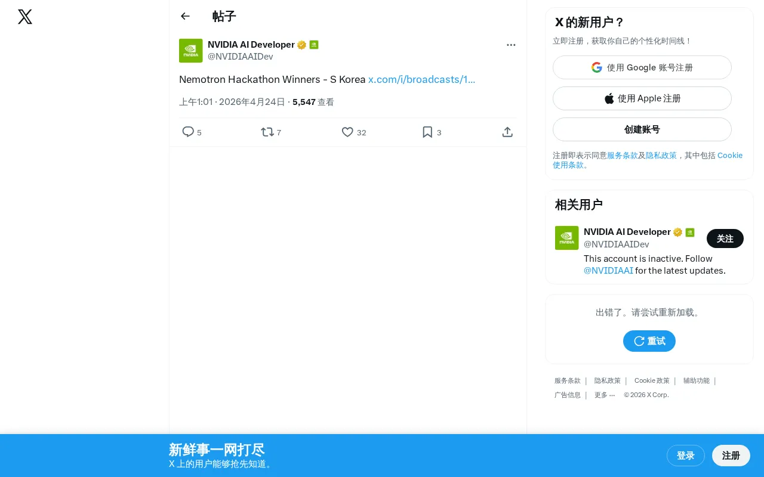Open footer 服务条款 link
The height and width of the screenshot is (477, 764).
click(568, 380)
